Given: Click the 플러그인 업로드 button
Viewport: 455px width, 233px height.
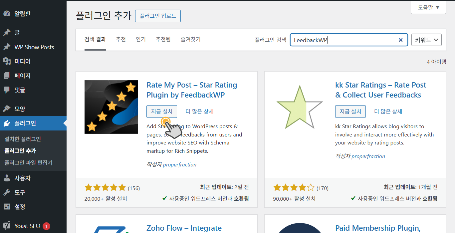Looking at the screenshot, I should click(158, 16).
